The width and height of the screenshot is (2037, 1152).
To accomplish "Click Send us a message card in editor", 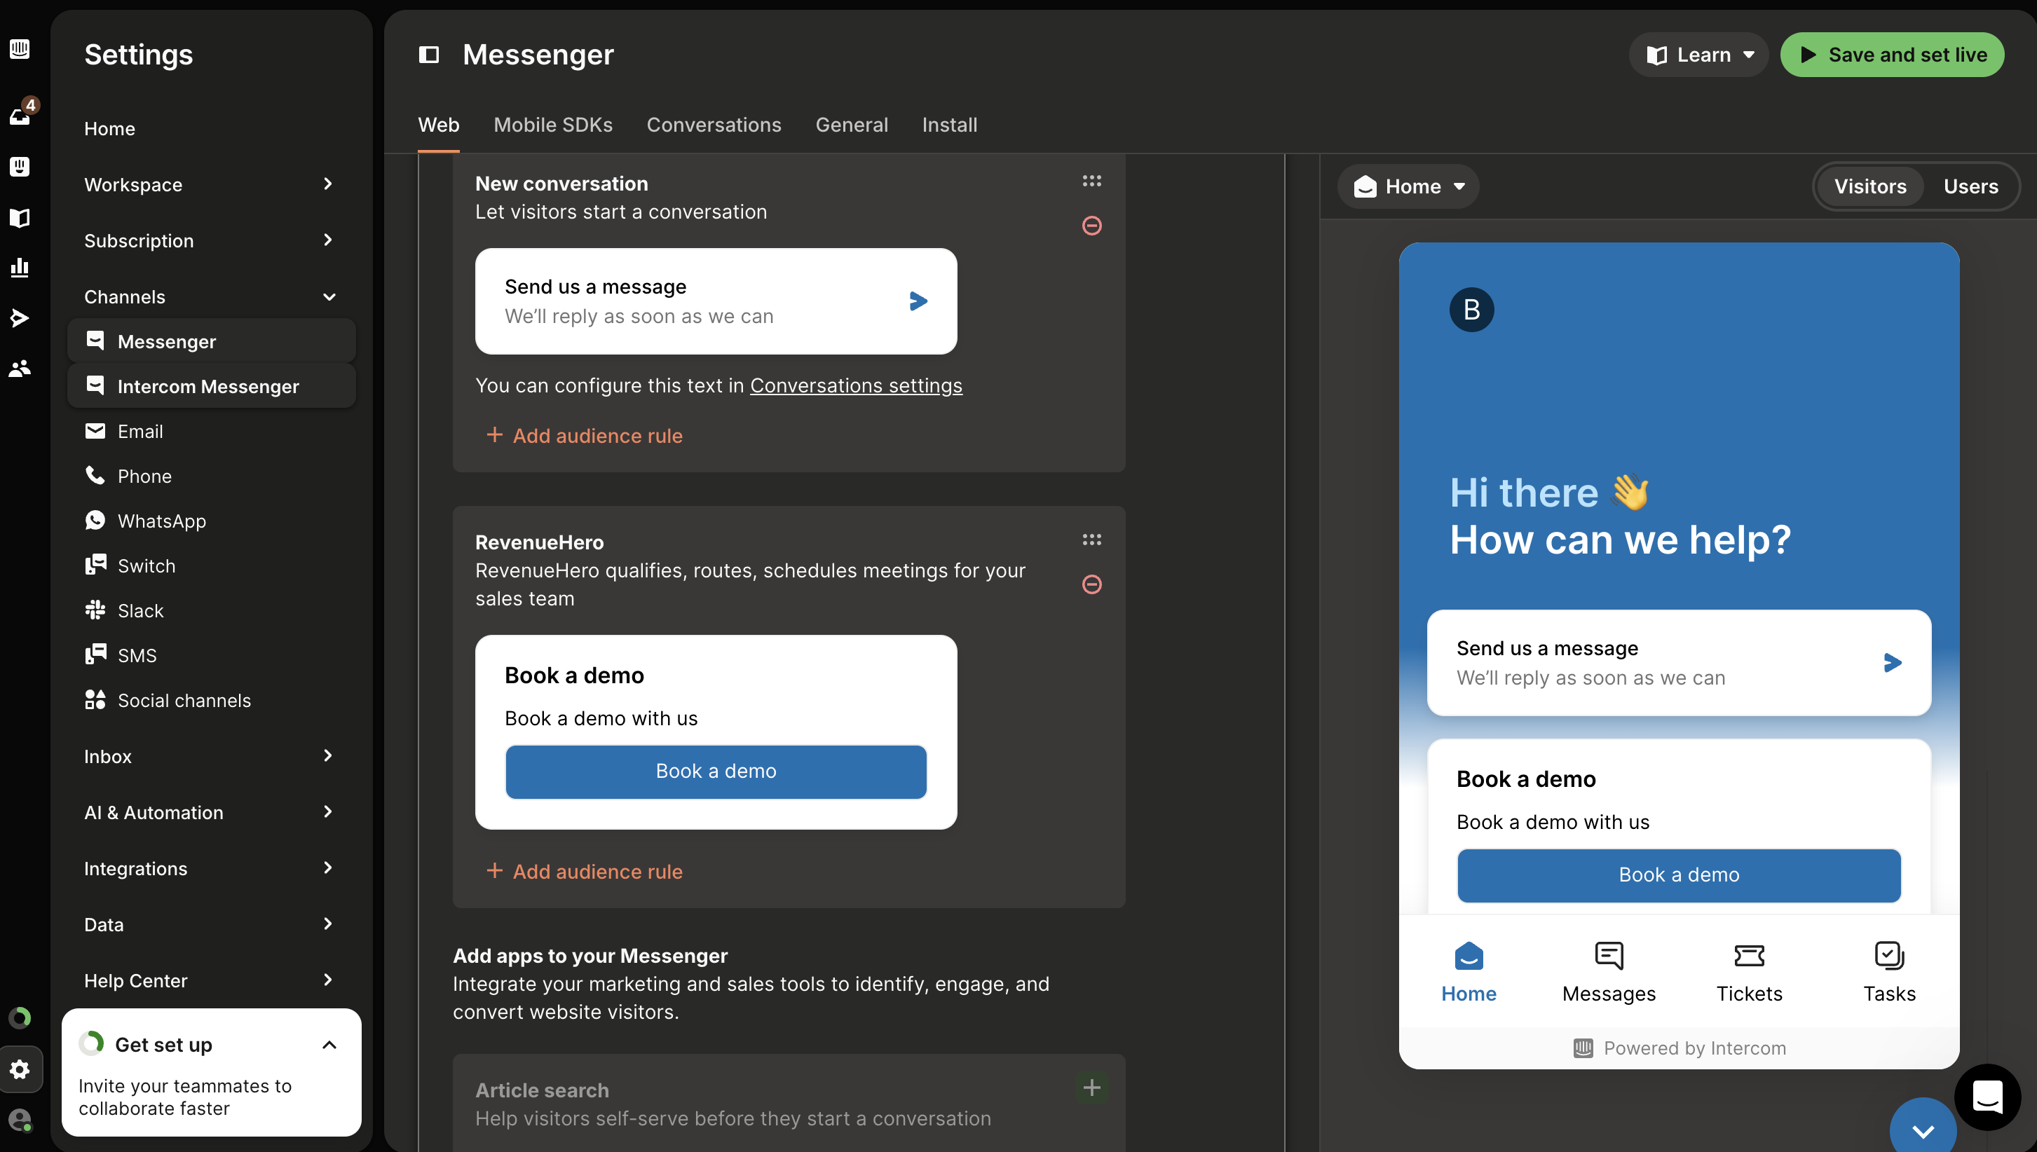I will 716,301.
